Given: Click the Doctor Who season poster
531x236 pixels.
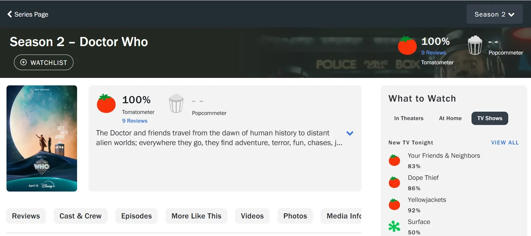Looking at the screenshot, I should click(42, 138).
